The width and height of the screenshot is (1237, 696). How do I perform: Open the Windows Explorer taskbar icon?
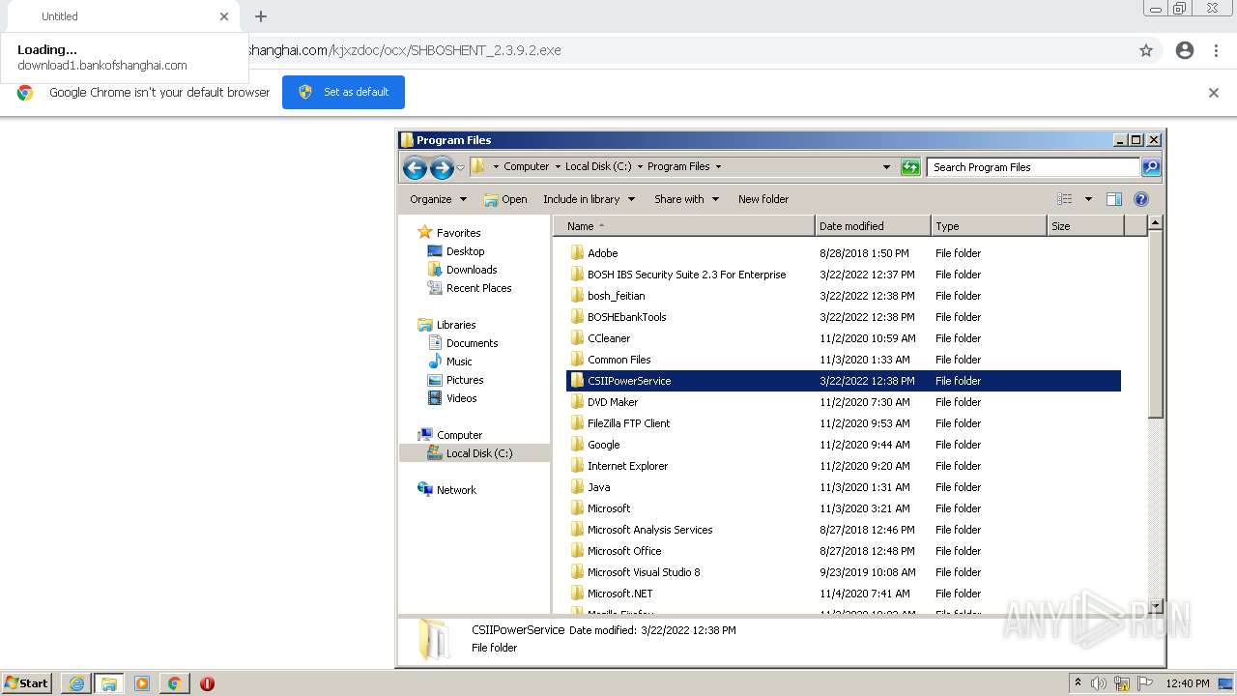[x=109, y=683]
